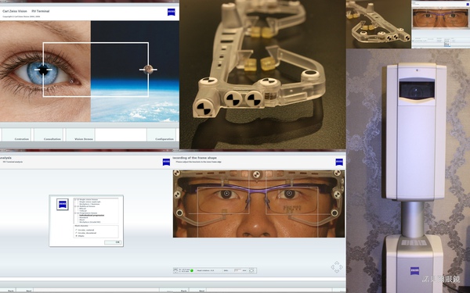Click the Zeiss logo in RV Terminal header
Image resolution: width=470 pixels, height=293 pixels.
point(171,12)
